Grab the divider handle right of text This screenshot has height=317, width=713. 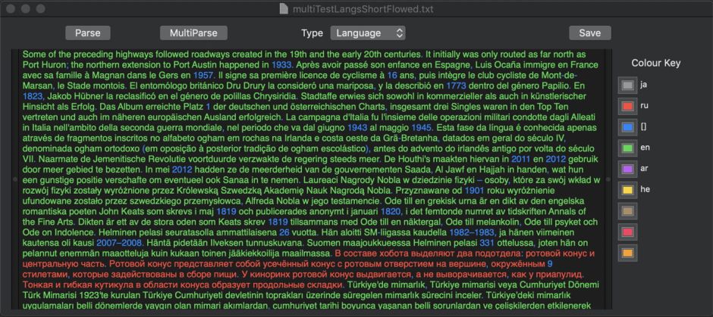click(x=608, y=179)
